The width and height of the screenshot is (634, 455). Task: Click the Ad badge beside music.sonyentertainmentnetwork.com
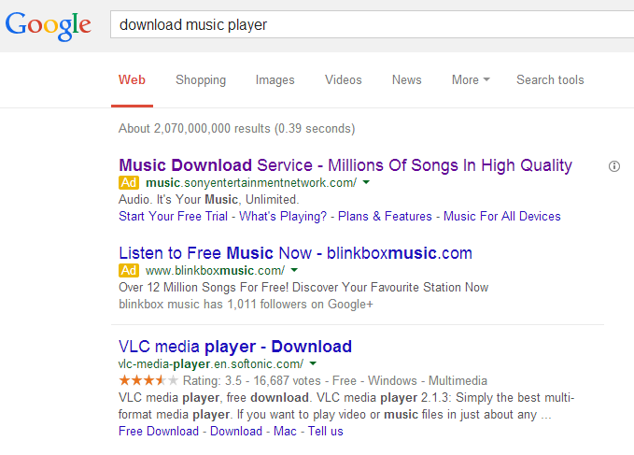[x=129, y=183]
